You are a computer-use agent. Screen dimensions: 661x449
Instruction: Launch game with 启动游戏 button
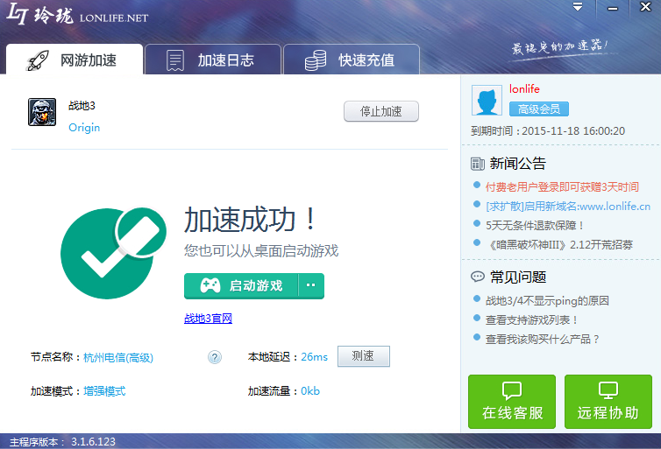(x=241, y=285)
